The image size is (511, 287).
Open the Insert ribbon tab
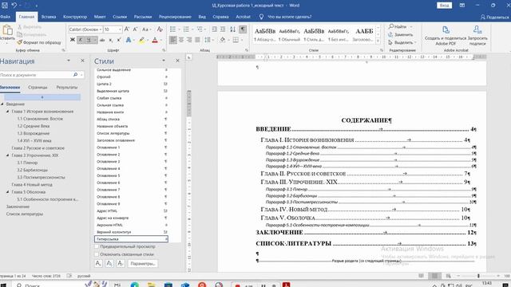pos(49,17)
